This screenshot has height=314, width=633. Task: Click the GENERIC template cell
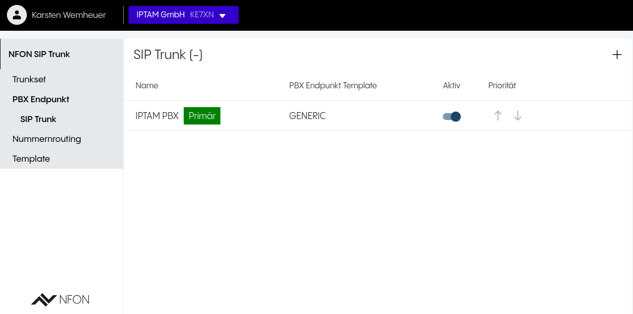307,116
